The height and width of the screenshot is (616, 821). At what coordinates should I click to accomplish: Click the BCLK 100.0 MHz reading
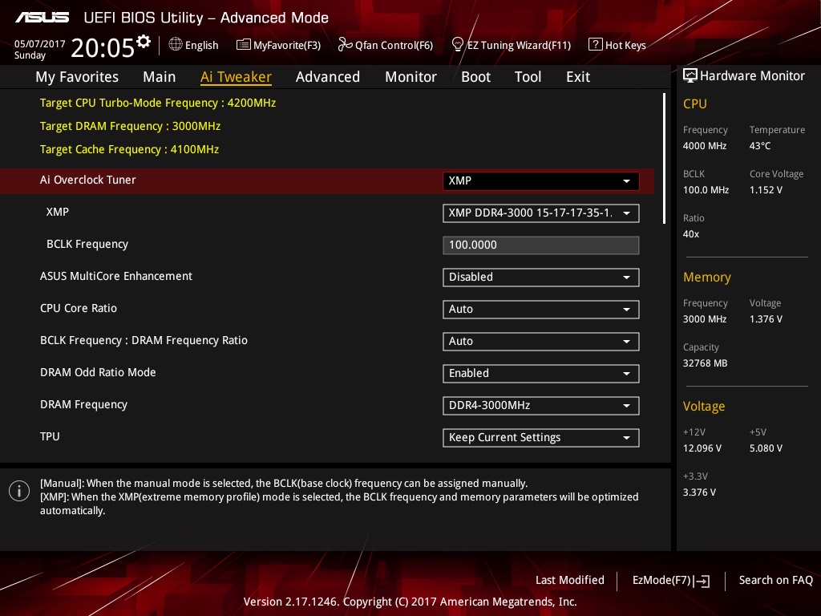(x=706, y=190)
